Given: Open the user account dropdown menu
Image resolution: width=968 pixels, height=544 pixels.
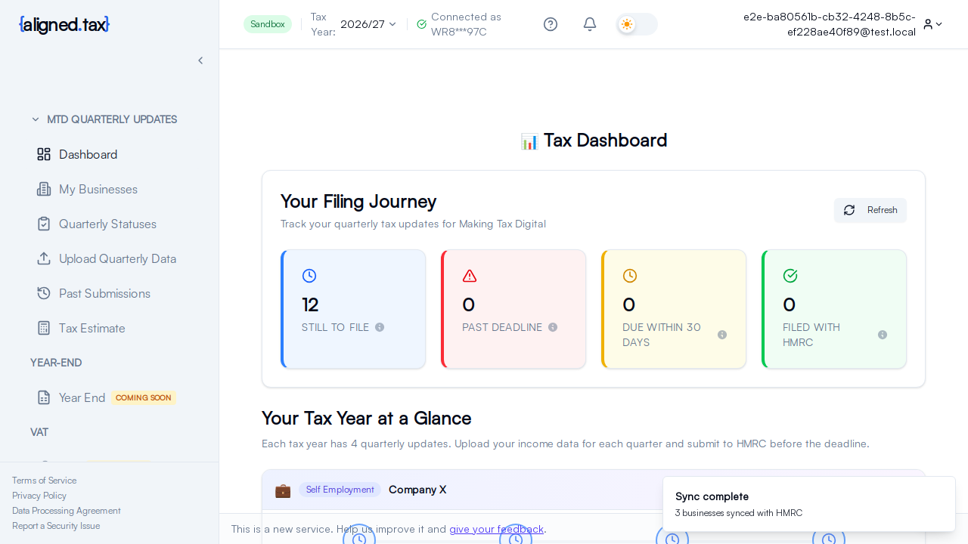Looking at the screenshot, I should pyautogui.click(x=932, y=24).
